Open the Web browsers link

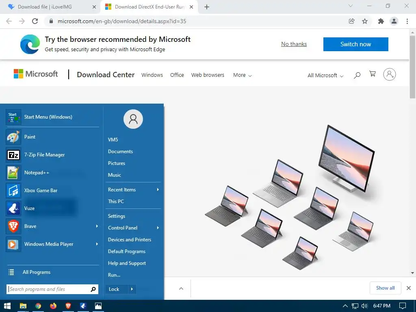tap(208, 75)
